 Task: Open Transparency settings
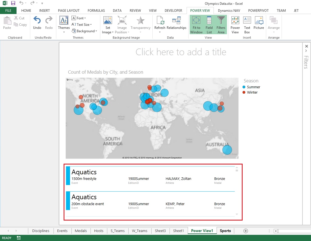(x=140, y=24)
